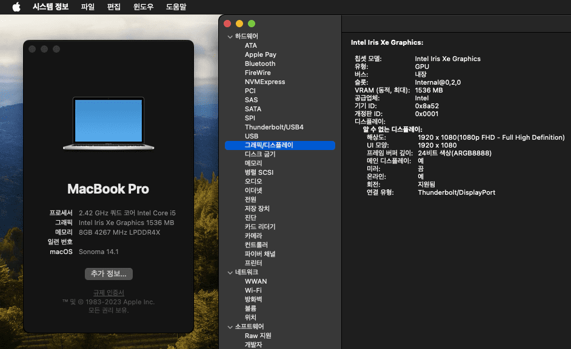Image resolution: width=571 pixels, height=349 pixels.
Task: Select 전원 in the sidebar
Action: [250, 200]
